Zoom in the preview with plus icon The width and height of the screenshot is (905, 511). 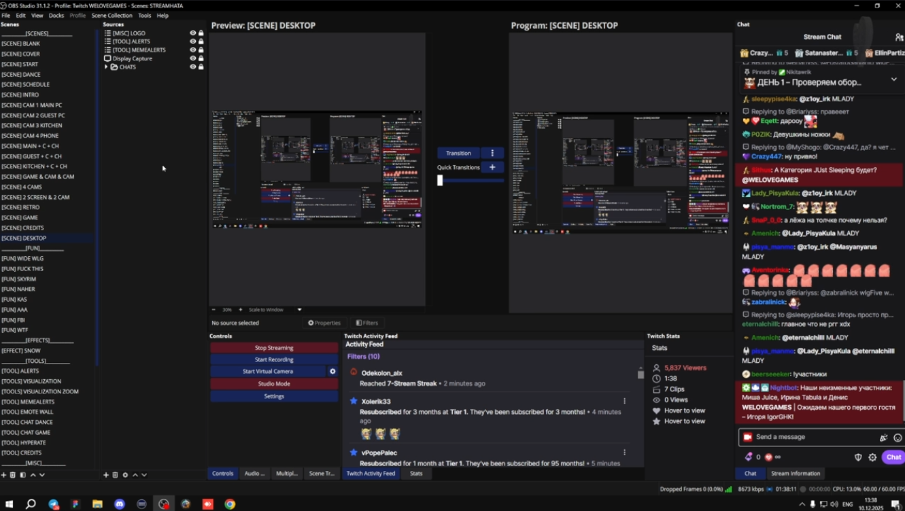240,310
